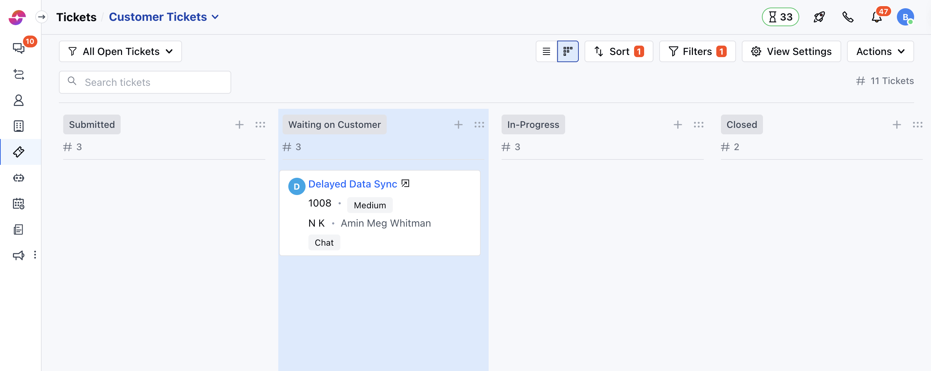Open the conversations inbox icon in sidebar
The width and height of the screenshot is (931, 371).
[18, 48]
